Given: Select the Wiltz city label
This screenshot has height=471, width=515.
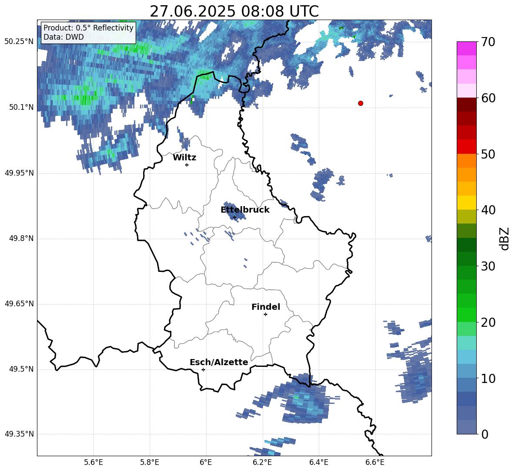Looking at the screenshot, I should pyautogui.click(x=184, y=158).
